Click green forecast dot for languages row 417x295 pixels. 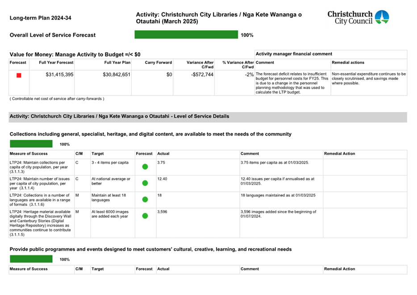pos(145,199)
